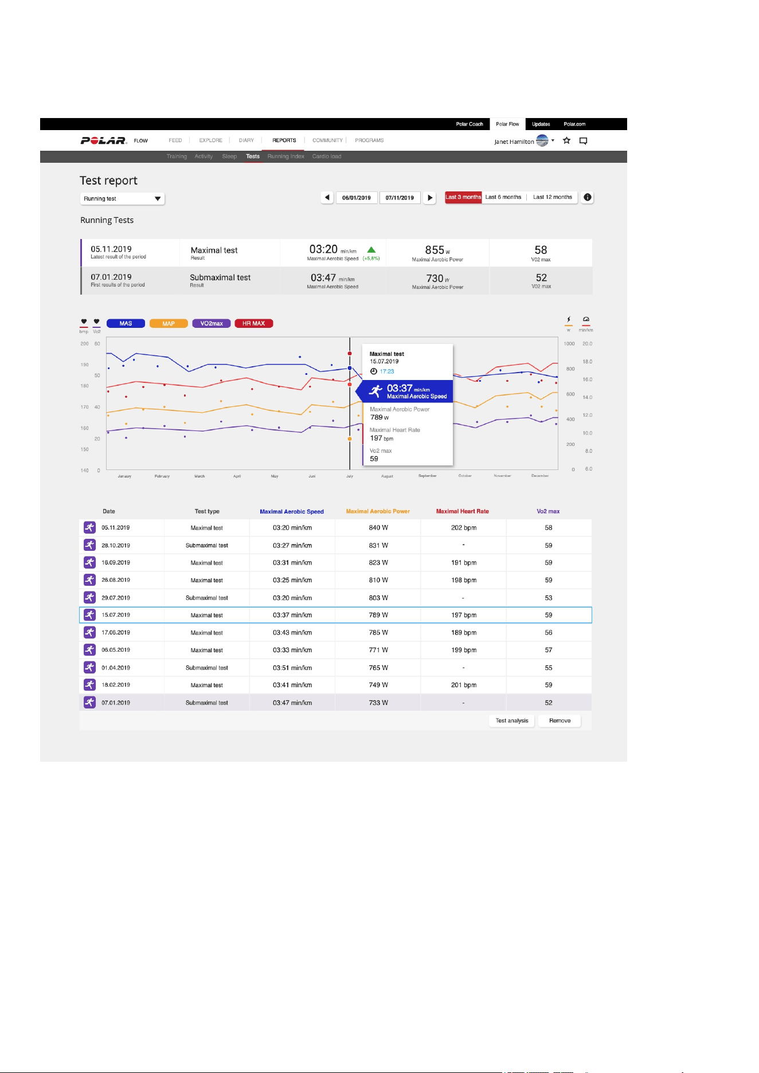The height and width of the screenshot is (1073, 759).
Task: Switch to the Running Index tab
Action: pyautogui.click(x=286, y=156)
